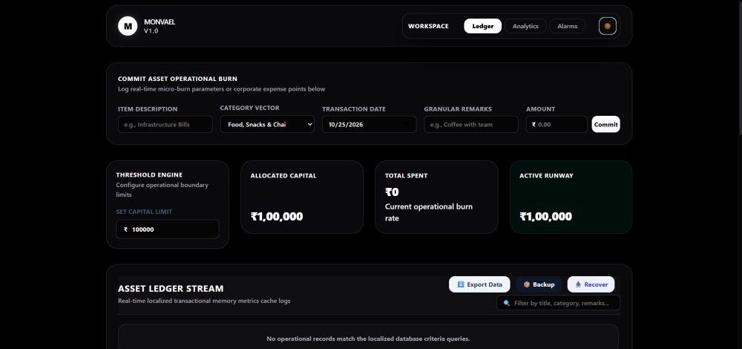Focus the Item Description input field
This screenshot has height=349, width=742.
coord(165,125)
